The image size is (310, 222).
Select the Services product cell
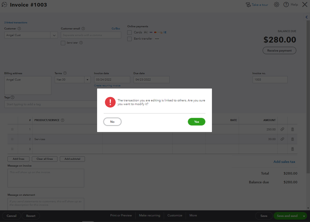point(67,139)
